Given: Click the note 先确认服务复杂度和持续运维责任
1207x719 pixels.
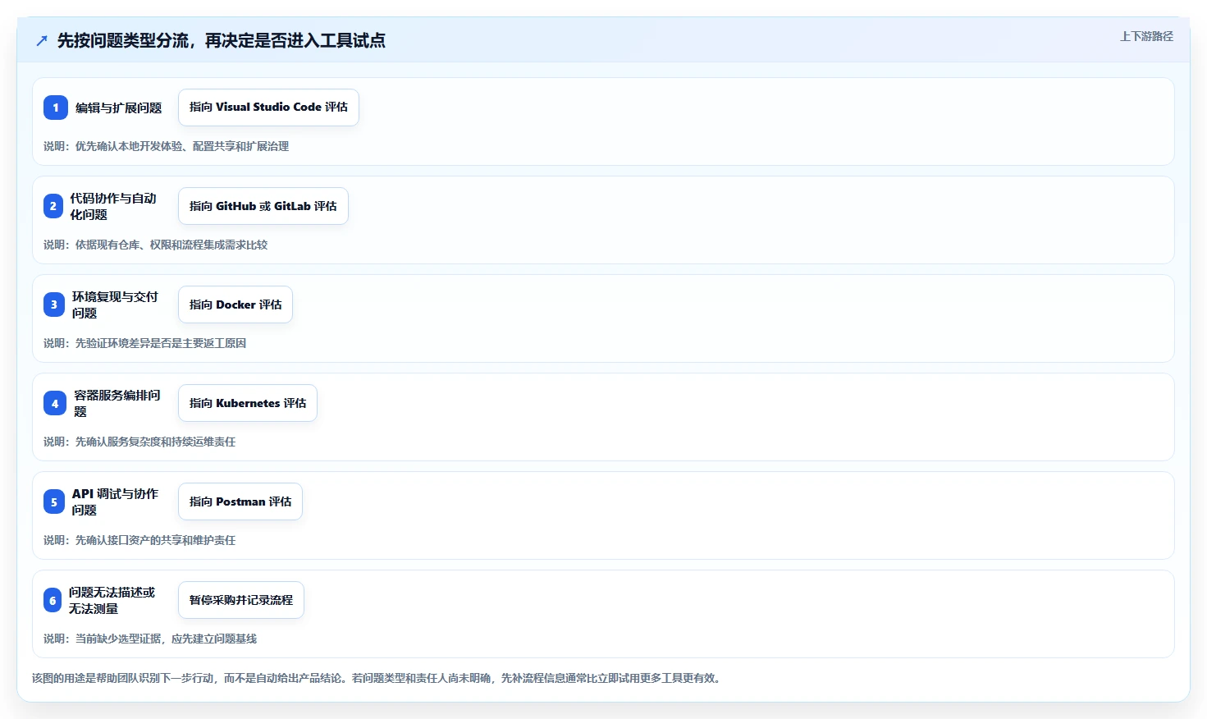Looking at the screenshot, I should 155,442.
